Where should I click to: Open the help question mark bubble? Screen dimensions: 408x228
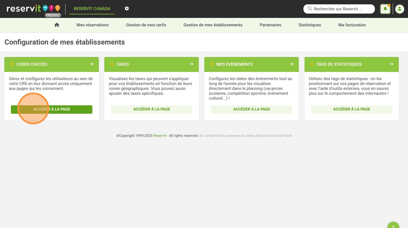[393, 225]
